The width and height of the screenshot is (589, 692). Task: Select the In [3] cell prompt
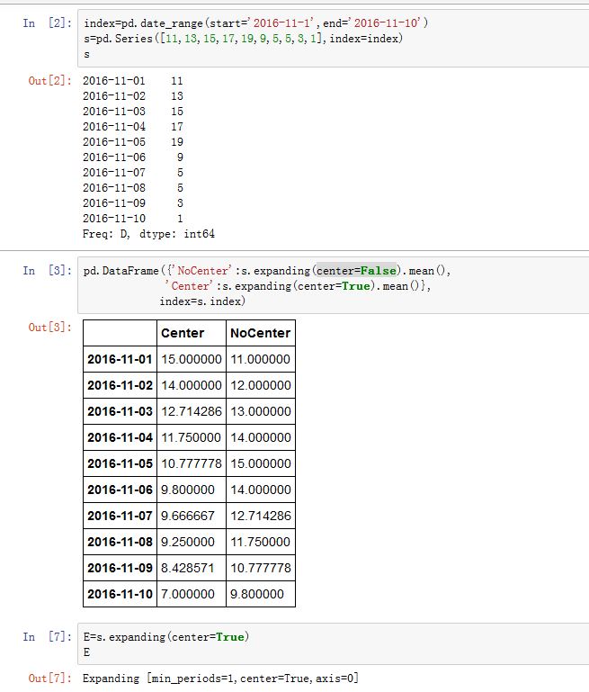click(x=45, y=271)
